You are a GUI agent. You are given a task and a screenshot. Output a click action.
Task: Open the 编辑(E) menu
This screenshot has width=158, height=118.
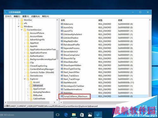pyautogui.click(x=17, y=16)
